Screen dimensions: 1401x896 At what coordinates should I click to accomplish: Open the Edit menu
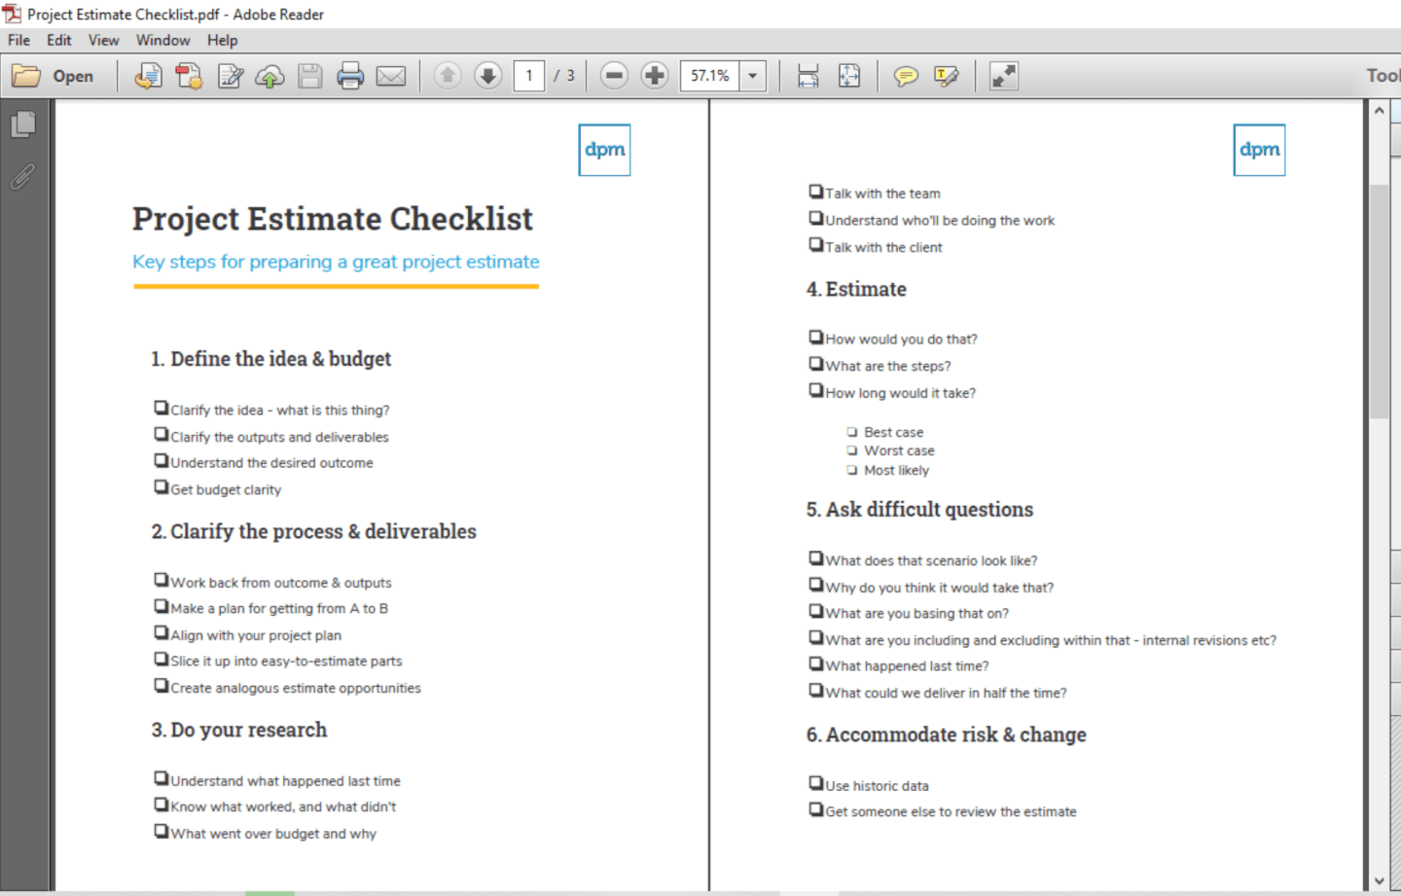pos(59,40)
